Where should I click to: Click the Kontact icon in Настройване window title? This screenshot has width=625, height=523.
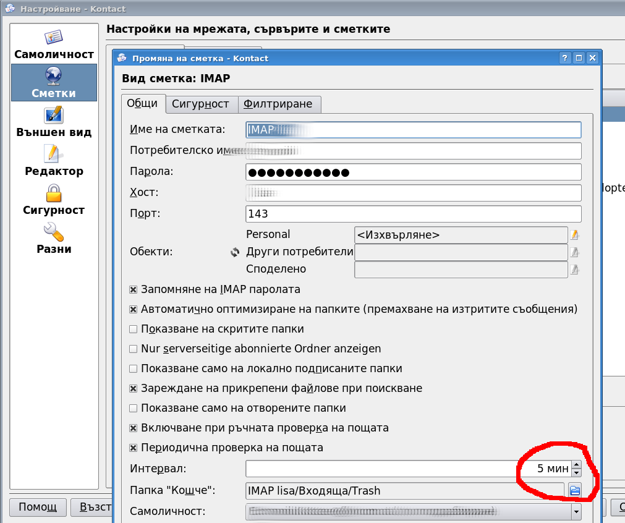(11, 9)
